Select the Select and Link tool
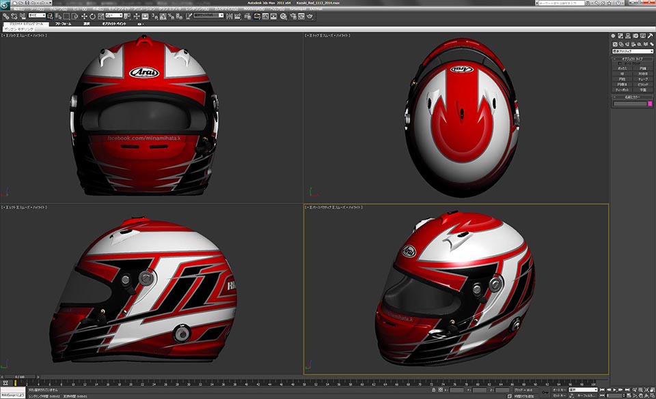Viewport: 656px width, 399px height. (x=6, y=16)
